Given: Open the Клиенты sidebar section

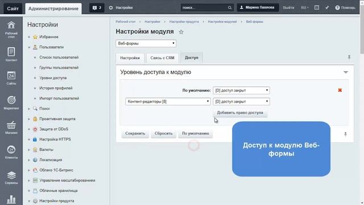Looking at the screenshot, I should [x=11, y=152].
